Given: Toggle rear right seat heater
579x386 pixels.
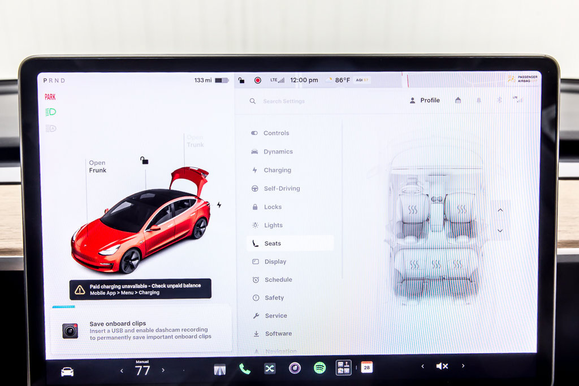Looking at the screenshot, I should point(457,264).
